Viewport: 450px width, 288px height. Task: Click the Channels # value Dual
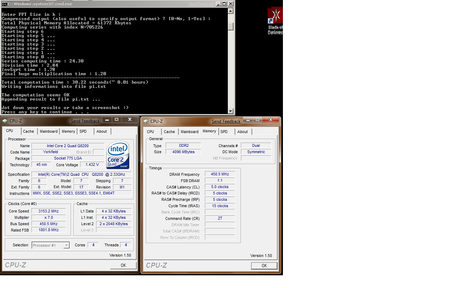point(256,145)
